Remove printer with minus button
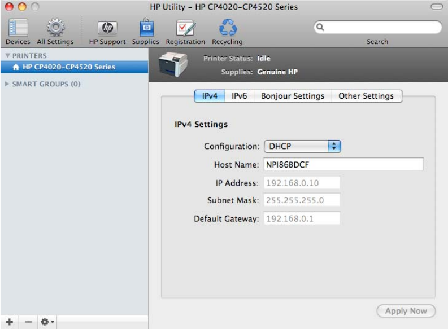This screenshot has width=448, height=329. tap(28, 322)
